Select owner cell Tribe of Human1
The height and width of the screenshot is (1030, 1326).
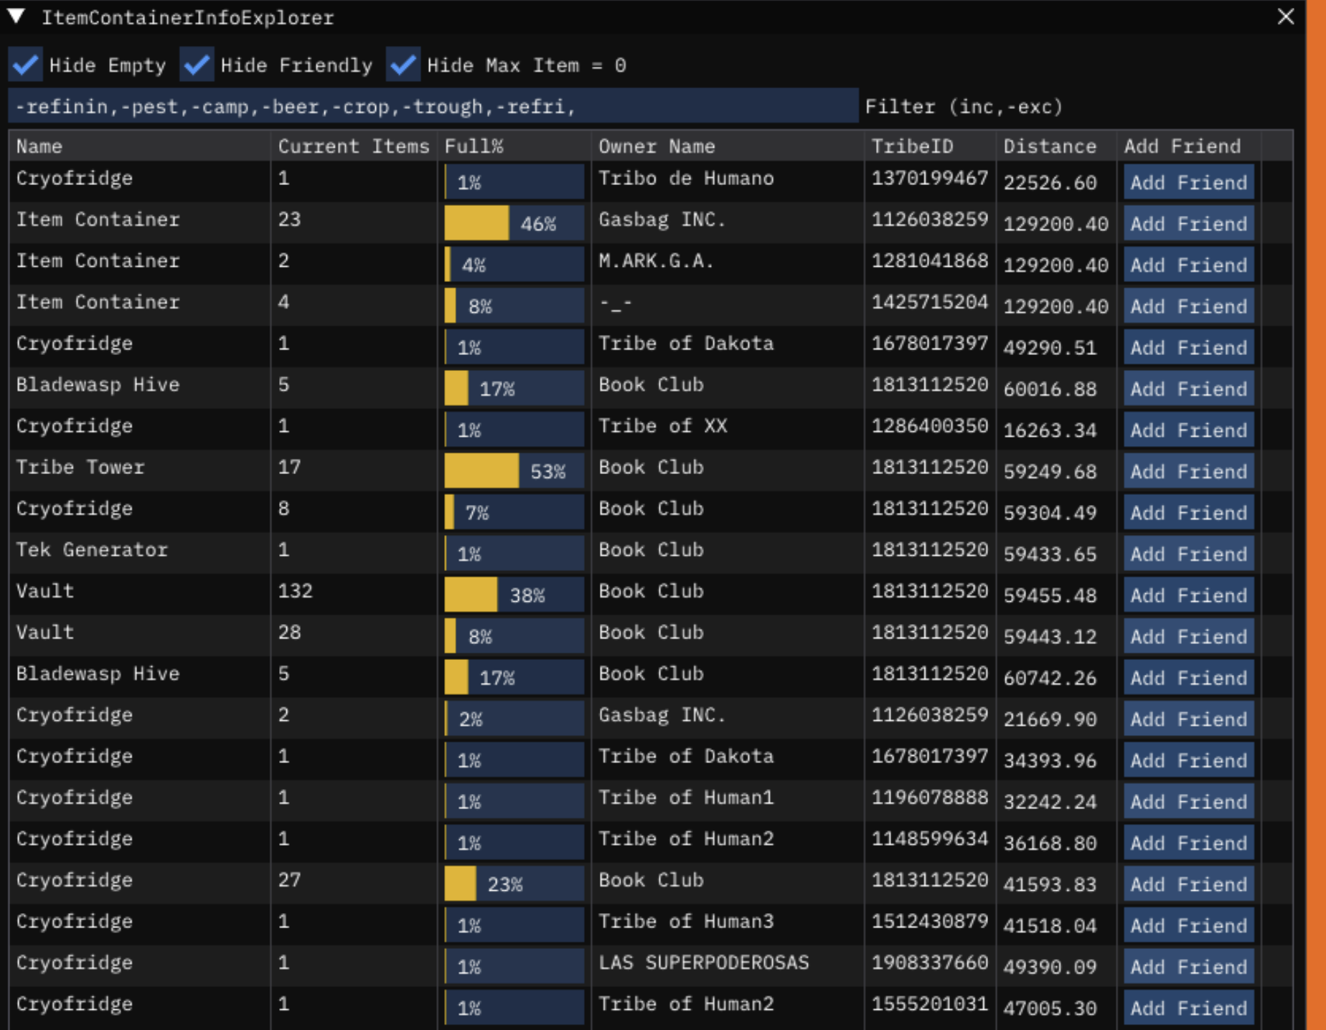[x=686, y=797]
